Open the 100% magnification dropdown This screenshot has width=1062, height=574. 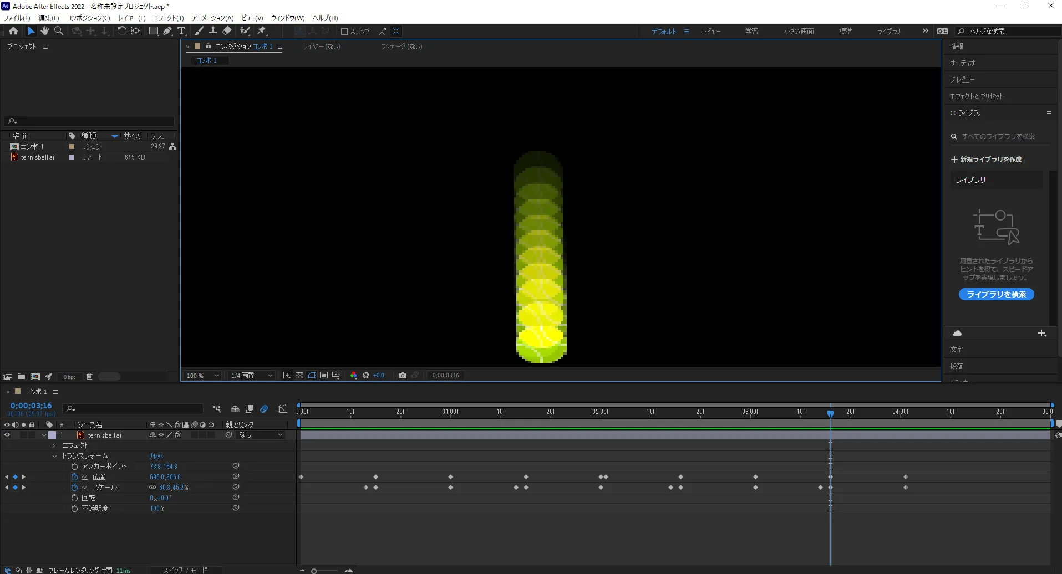point(203,376)
